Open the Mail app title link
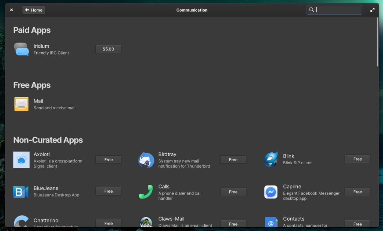Screen dimensions: 383x231 [38, 101]
